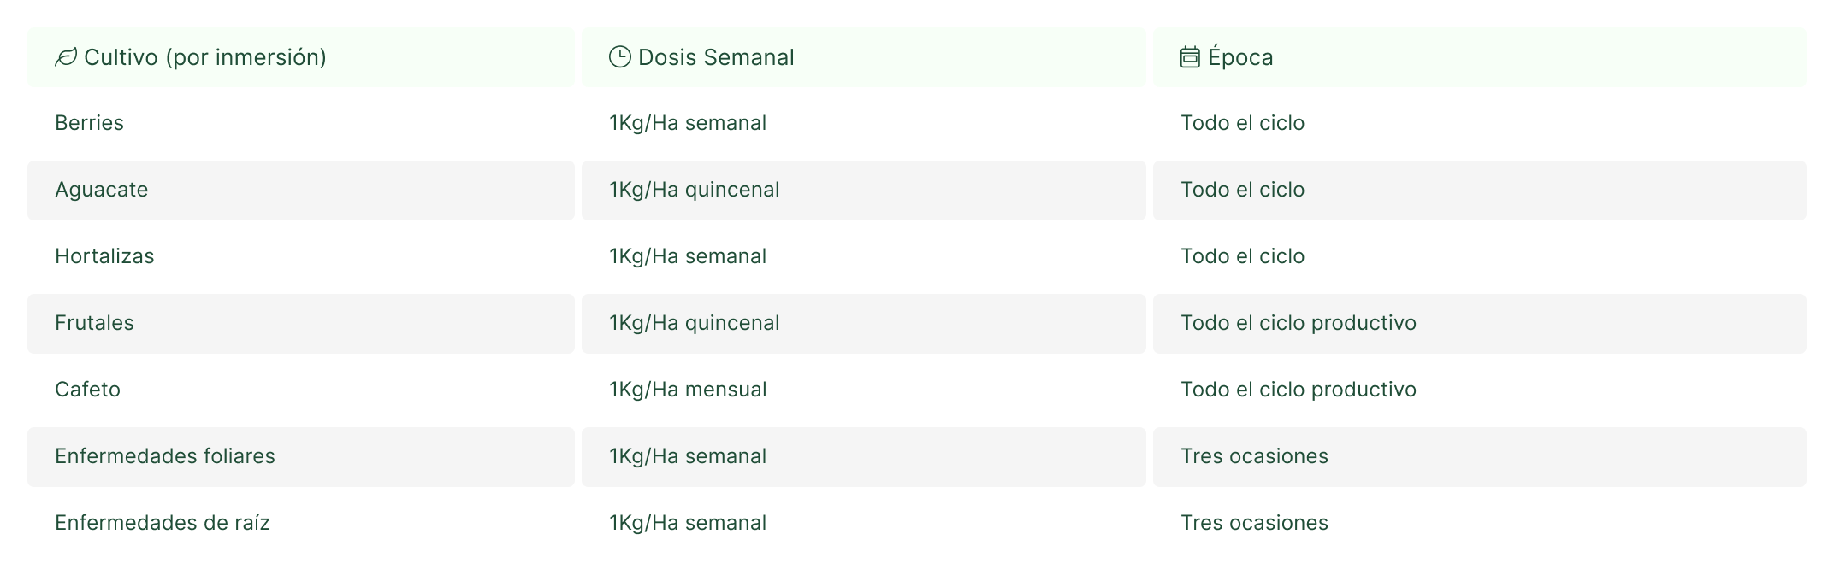Click the Época header text
Image resolution: width=1834 pixels, height=581 pixels.
click(x=1240, y=57)
